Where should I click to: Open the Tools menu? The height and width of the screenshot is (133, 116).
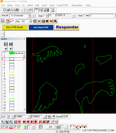click(52, 5)
